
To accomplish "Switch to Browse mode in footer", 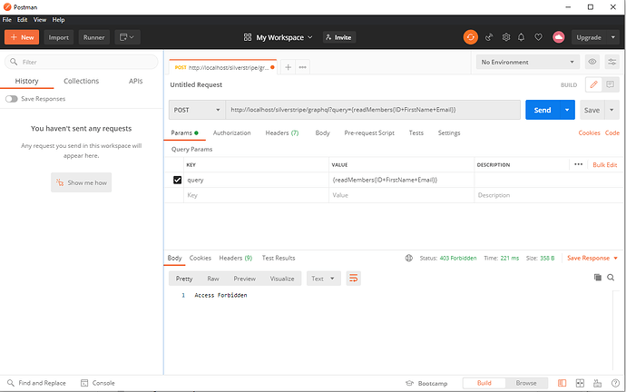I will point(526,383).
